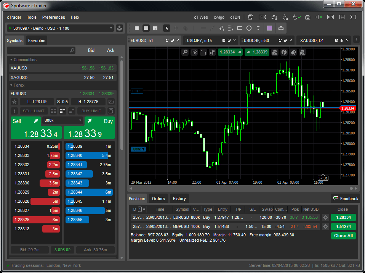365x273 pixels.
Task: Take a chart snapshot with the camera icon
Action: click(281, 28)
